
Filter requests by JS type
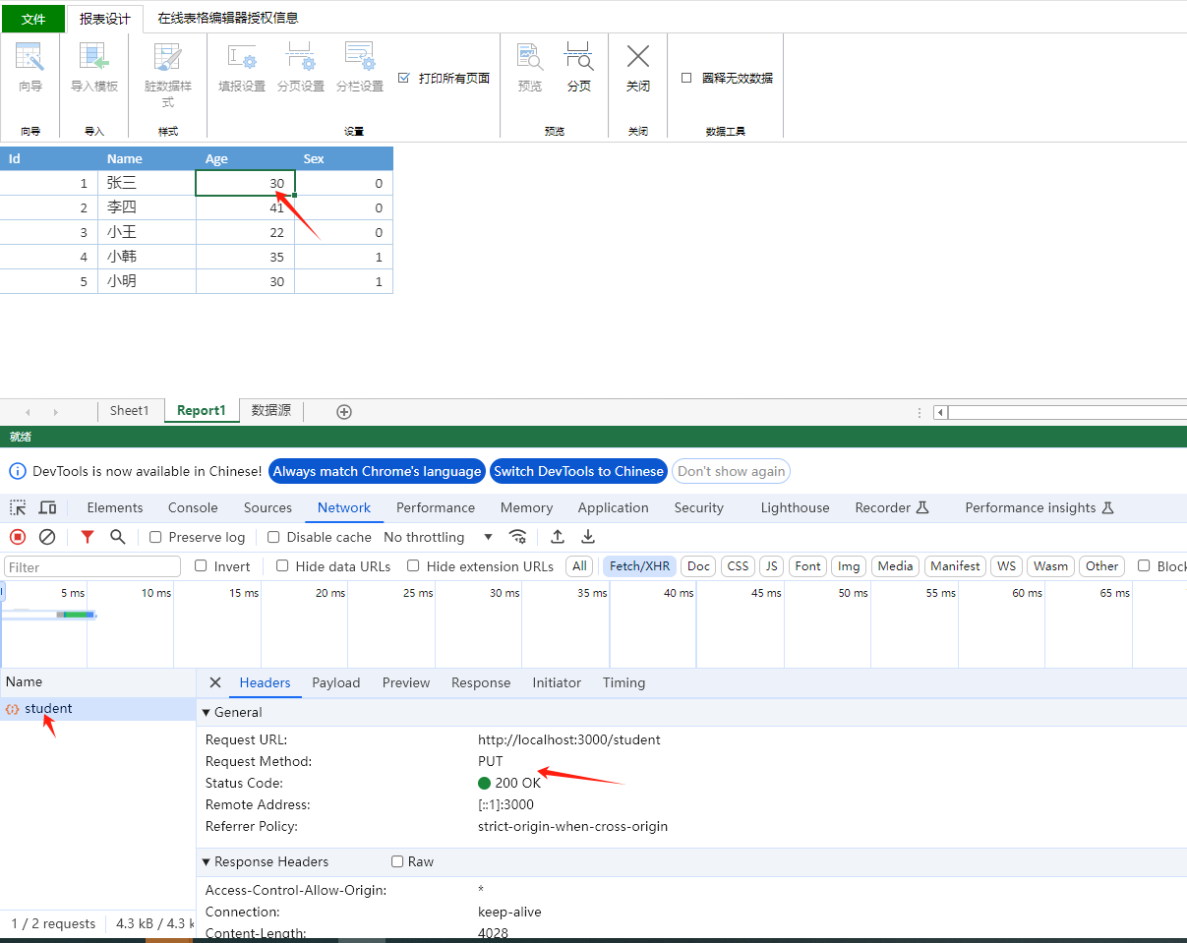coord(772,565)
